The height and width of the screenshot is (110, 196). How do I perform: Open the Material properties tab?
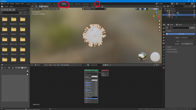pyautogui.click(x=164, y=64)
